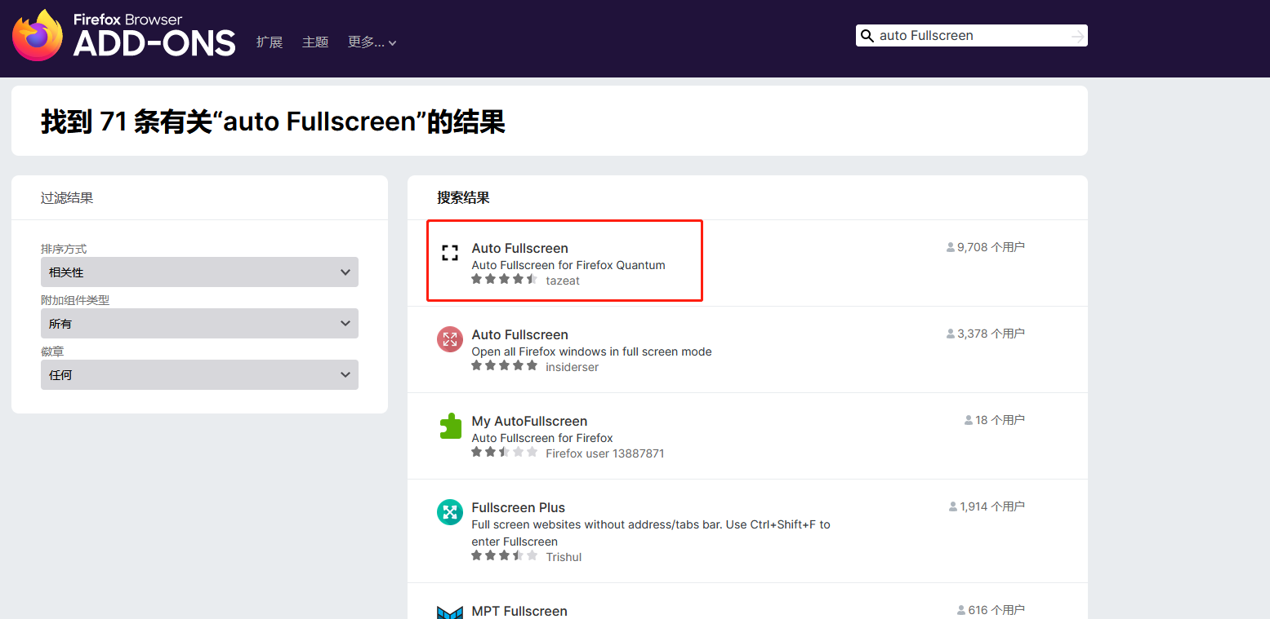Click the 徽章 label

[x=52, y=352]
